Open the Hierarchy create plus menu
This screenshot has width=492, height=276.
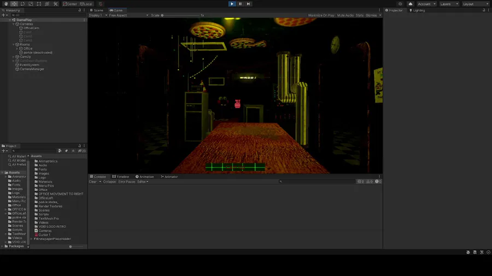pos(4,15)
